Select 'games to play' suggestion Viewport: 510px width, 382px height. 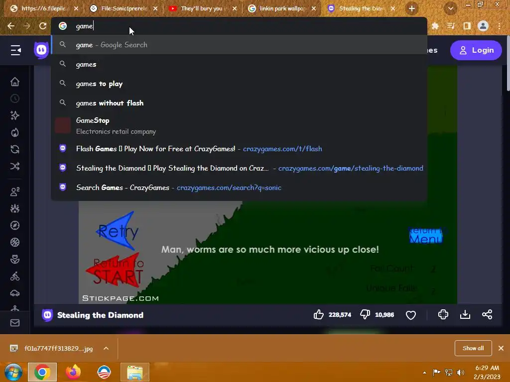tap(239, 84)
